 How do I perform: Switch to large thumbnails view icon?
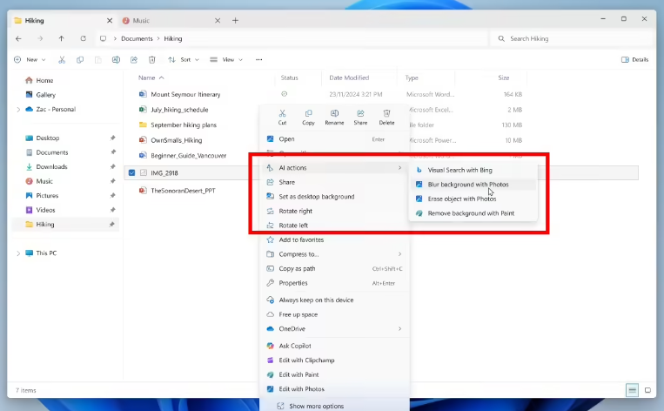(x=649, y=390)
